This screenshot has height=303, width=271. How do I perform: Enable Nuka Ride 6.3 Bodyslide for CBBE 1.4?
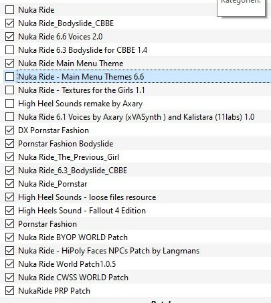coord(9,50)
